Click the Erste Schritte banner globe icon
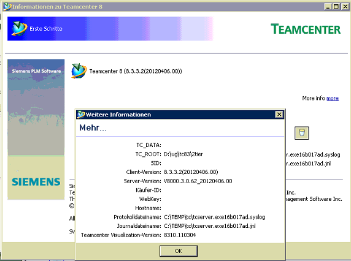This screenshot has width=351, height=261. [x=20, y=28]
